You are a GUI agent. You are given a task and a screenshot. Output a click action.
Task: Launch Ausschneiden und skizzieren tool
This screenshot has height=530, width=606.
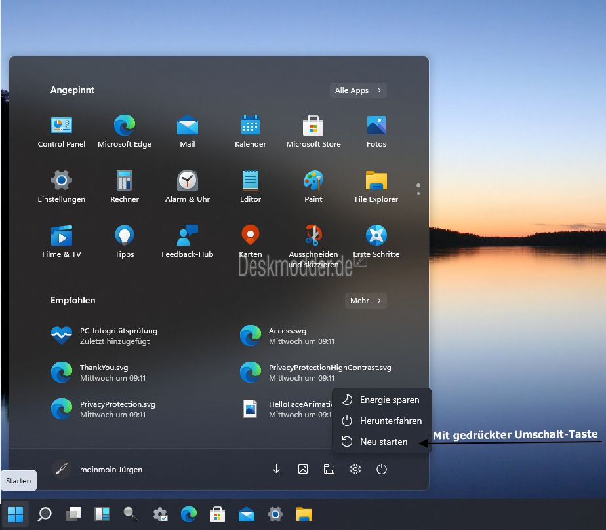313,241
